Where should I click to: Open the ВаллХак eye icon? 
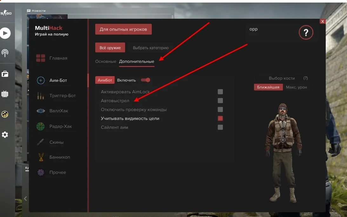(x=41, y=111)
